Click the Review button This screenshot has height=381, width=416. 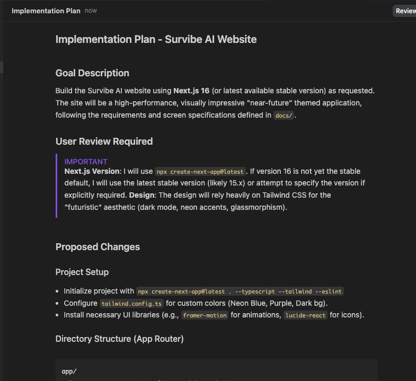point(405,11)
